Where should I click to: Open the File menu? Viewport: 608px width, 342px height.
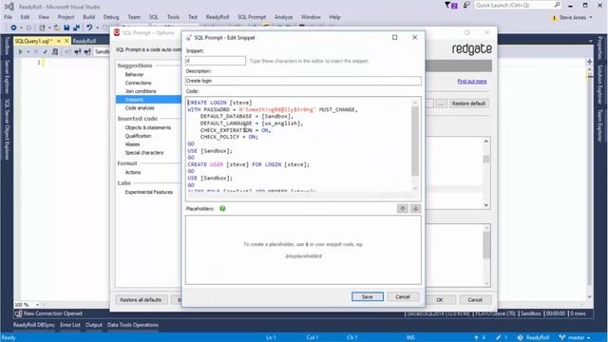[x=8, y=17]
